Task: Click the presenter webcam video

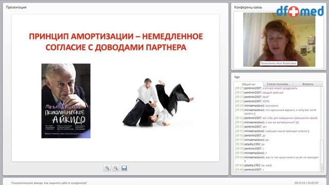Action: 279,40
